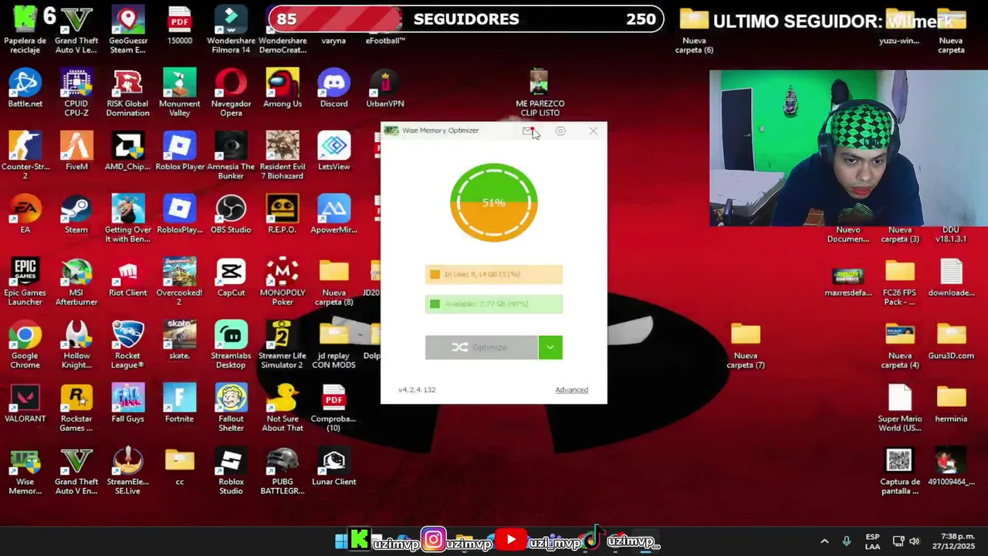Open Super Mario World file icon
988x556 pixels.
click(900, 409)
